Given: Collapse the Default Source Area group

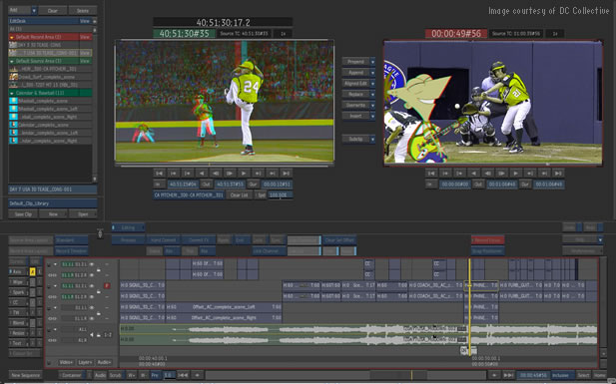Looking at the screenshot, I should tap(11, 61).
